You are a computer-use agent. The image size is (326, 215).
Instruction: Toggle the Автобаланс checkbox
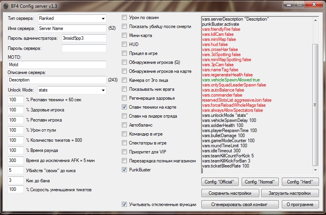[x=124, y=125]
